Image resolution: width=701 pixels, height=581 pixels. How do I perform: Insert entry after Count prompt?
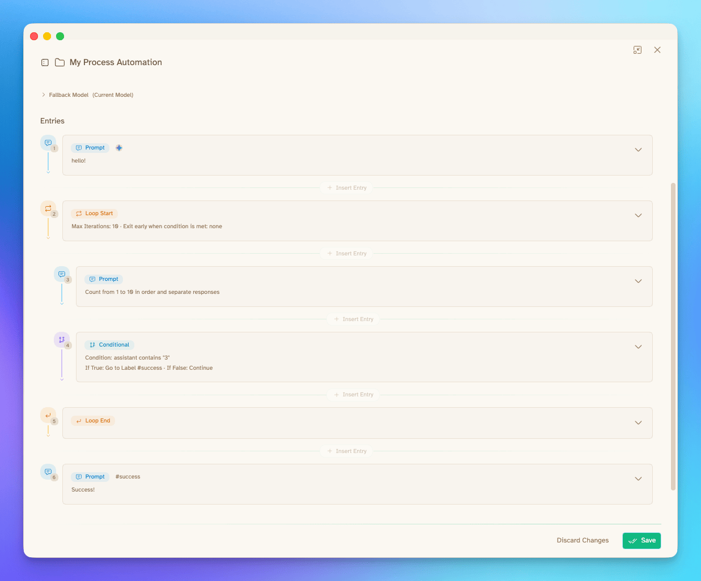point(354,319)
